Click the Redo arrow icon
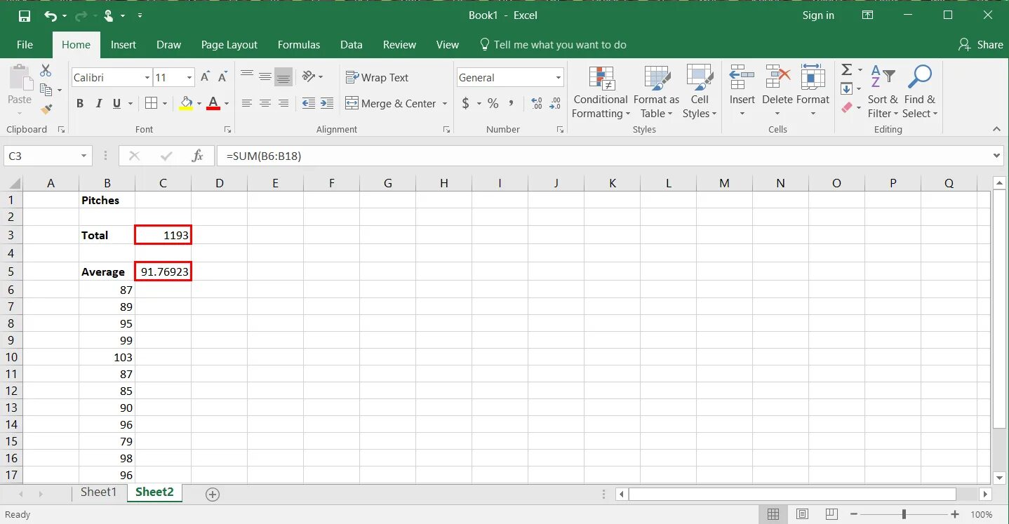 pyautogui.click(x=81, y=15)
